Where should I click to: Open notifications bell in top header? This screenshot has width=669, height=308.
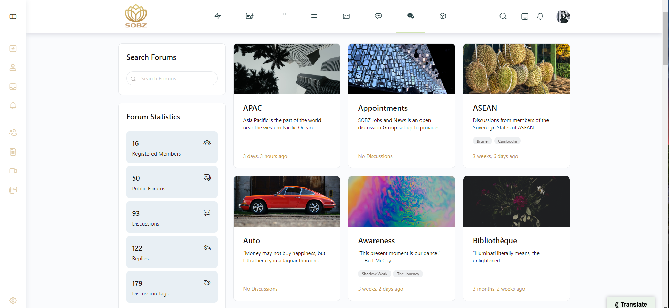coord(540,16)
